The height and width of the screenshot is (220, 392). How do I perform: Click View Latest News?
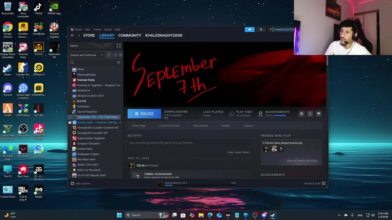click(238, 152)
